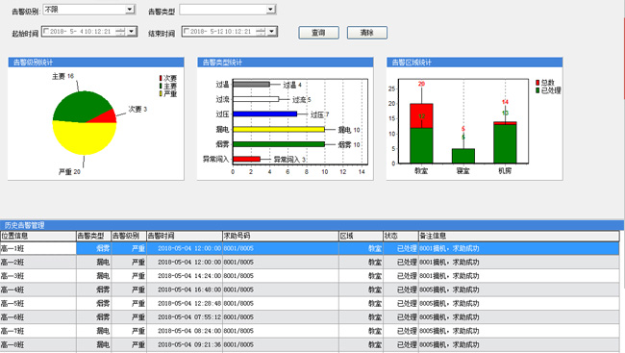Enable the 结束时间 date checkbox

tap(187, 31)
